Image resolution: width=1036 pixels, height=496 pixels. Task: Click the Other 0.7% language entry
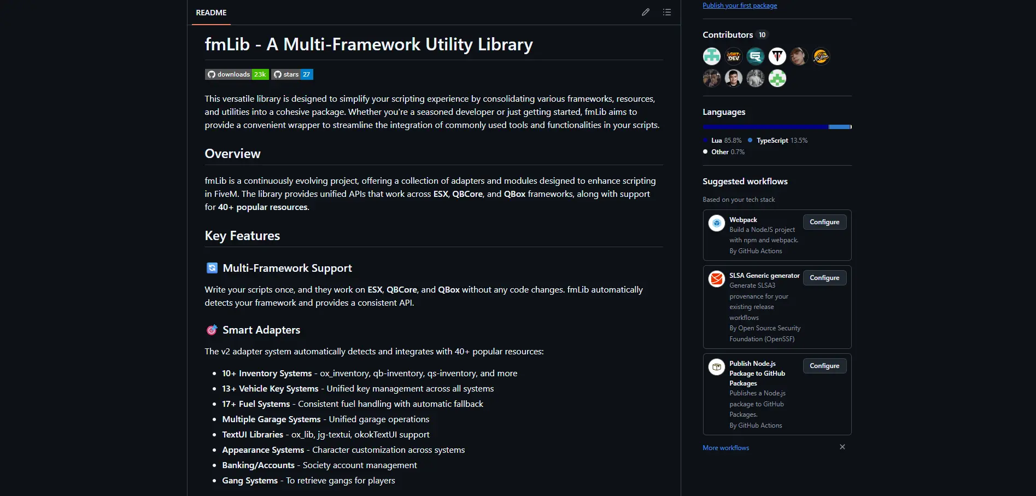point(724,152)
